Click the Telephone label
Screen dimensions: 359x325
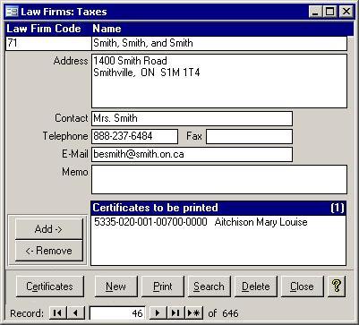click(65, 136)
